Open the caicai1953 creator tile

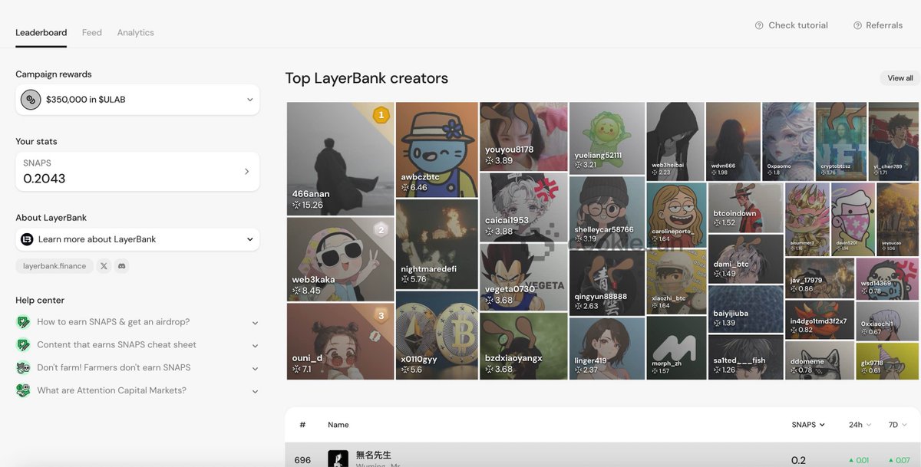pyautogui.click(x=523, y=206)
